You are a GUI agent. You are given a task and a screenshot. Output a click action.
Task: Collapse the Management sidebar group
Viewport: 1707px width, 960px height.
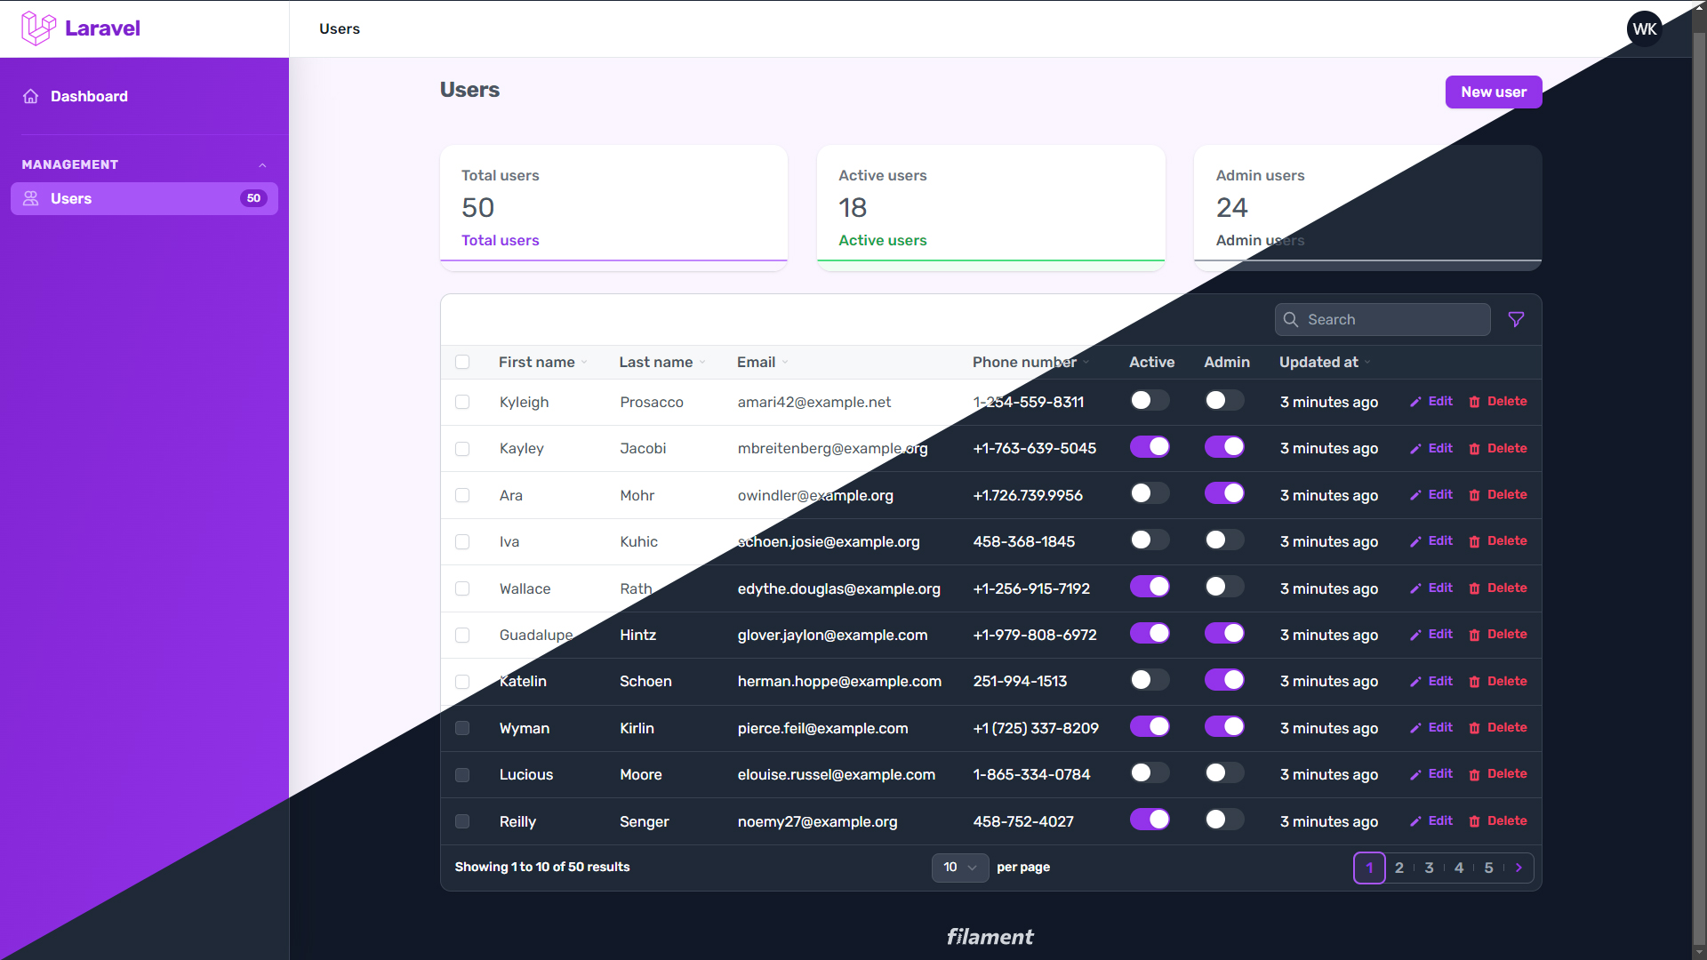(x=262, y=165)
